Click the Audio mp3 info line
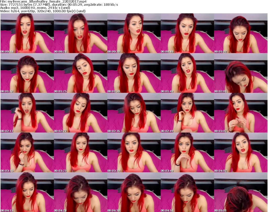This screenshot has height=212, width=268. click(x=35, y=8)
